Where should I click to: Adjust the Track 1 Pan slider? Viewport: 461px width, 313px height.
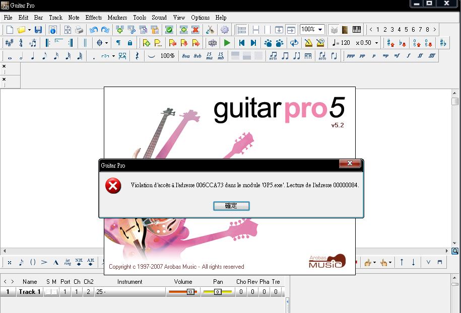[218, 292]
